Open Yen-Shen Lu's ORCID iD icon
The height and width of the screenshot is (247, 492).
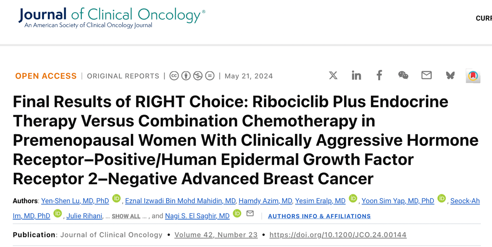[x=116, y=198]
